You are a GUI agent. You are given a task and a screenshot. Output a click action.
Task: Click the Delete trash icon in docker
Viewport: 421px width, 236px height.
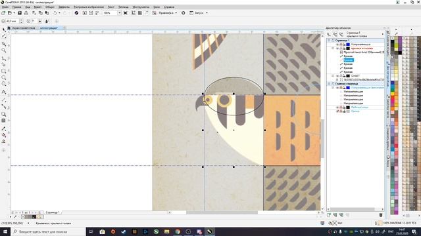coord(381,215)
